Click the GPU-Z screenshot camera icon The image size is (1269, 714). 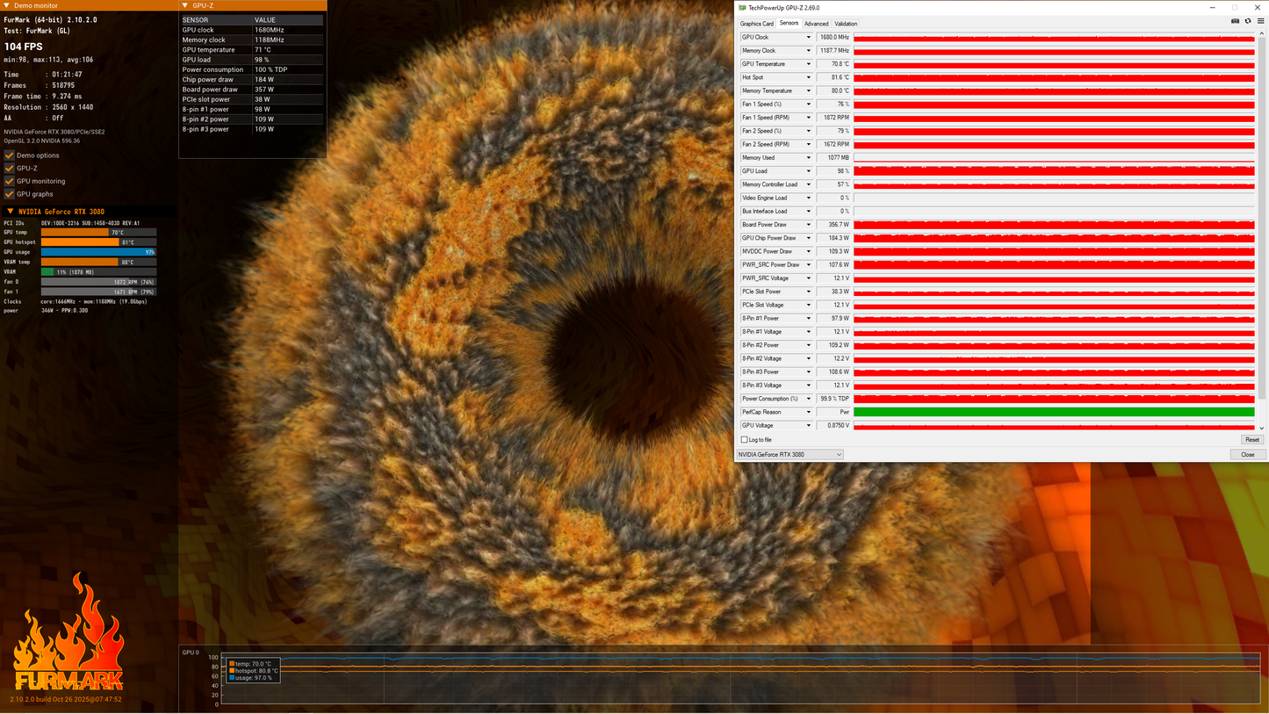(1235, 21)
